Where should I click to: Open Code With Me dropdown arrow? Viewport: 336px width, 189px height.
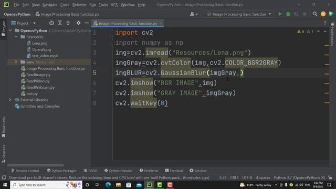(196, 14)
